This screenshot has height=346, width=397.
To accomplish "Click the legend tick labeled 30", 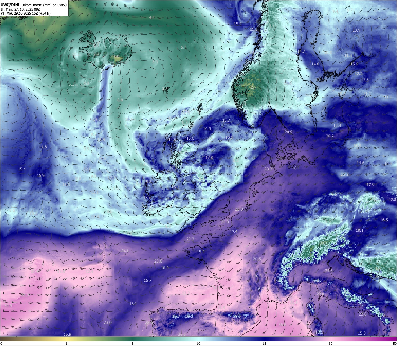I will click(331, 344).
